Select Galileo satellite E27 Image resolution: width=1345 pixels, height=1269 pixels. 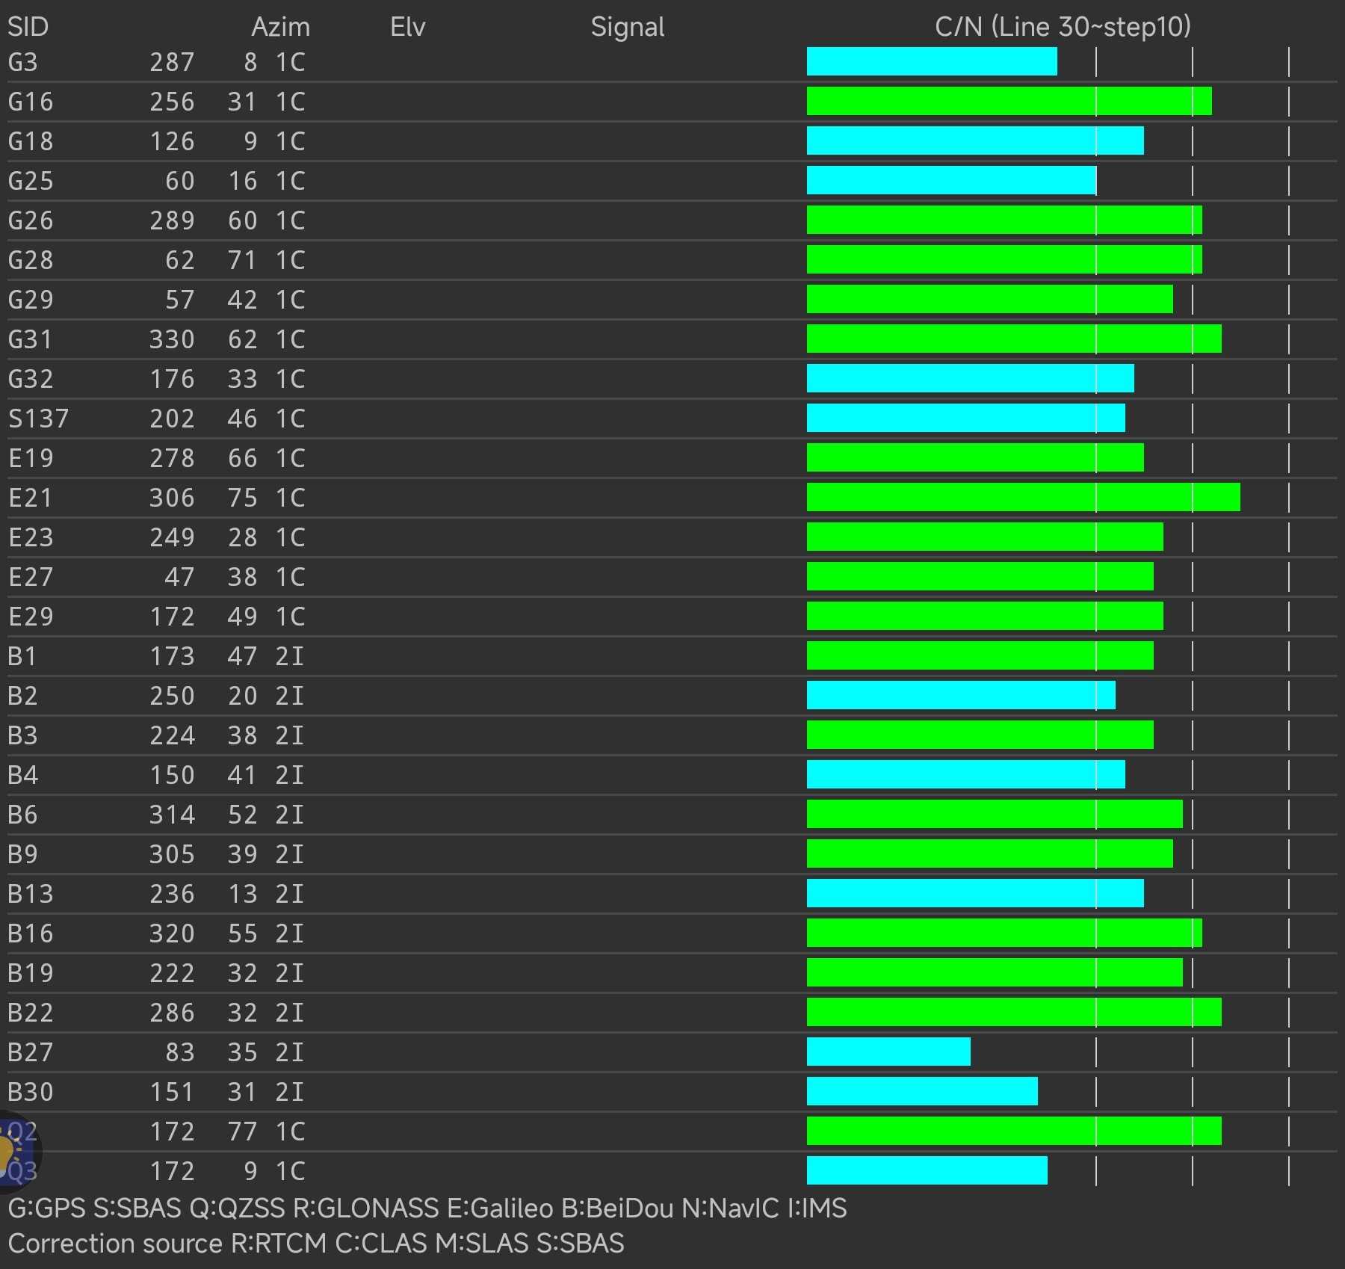[x=31, y=577]
